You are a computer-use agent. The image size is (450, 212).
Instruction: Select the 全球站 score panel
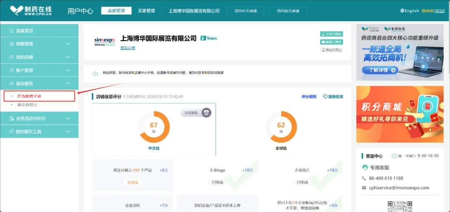[x=281, y=130]
